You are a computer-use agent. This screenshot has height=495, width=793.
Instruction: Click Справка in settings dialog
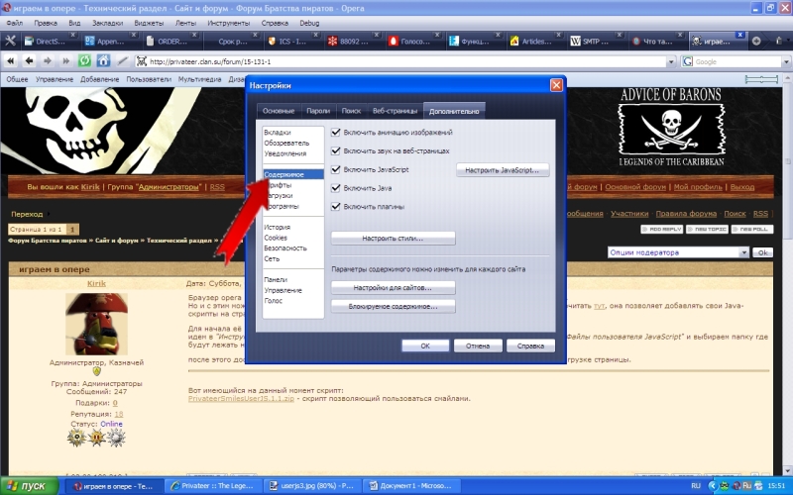530,346
